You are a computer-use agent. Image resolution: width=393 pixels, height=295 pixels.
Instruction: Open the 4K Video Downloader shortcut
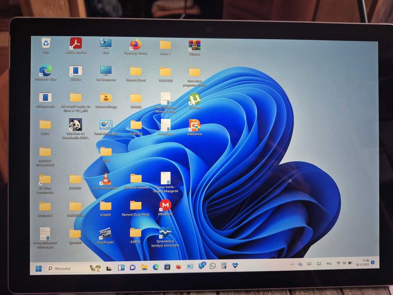tap(45, 184)
